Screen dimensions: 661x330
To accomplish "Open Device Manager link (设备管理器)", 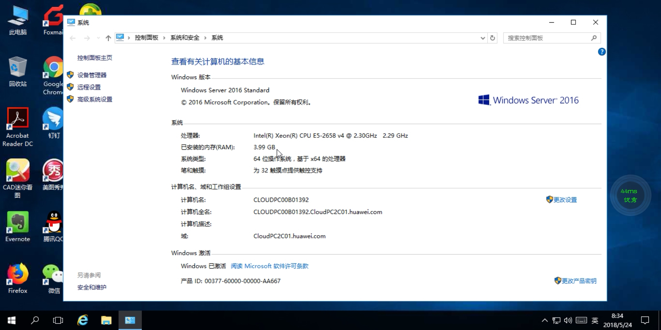I will click(92, 75).
